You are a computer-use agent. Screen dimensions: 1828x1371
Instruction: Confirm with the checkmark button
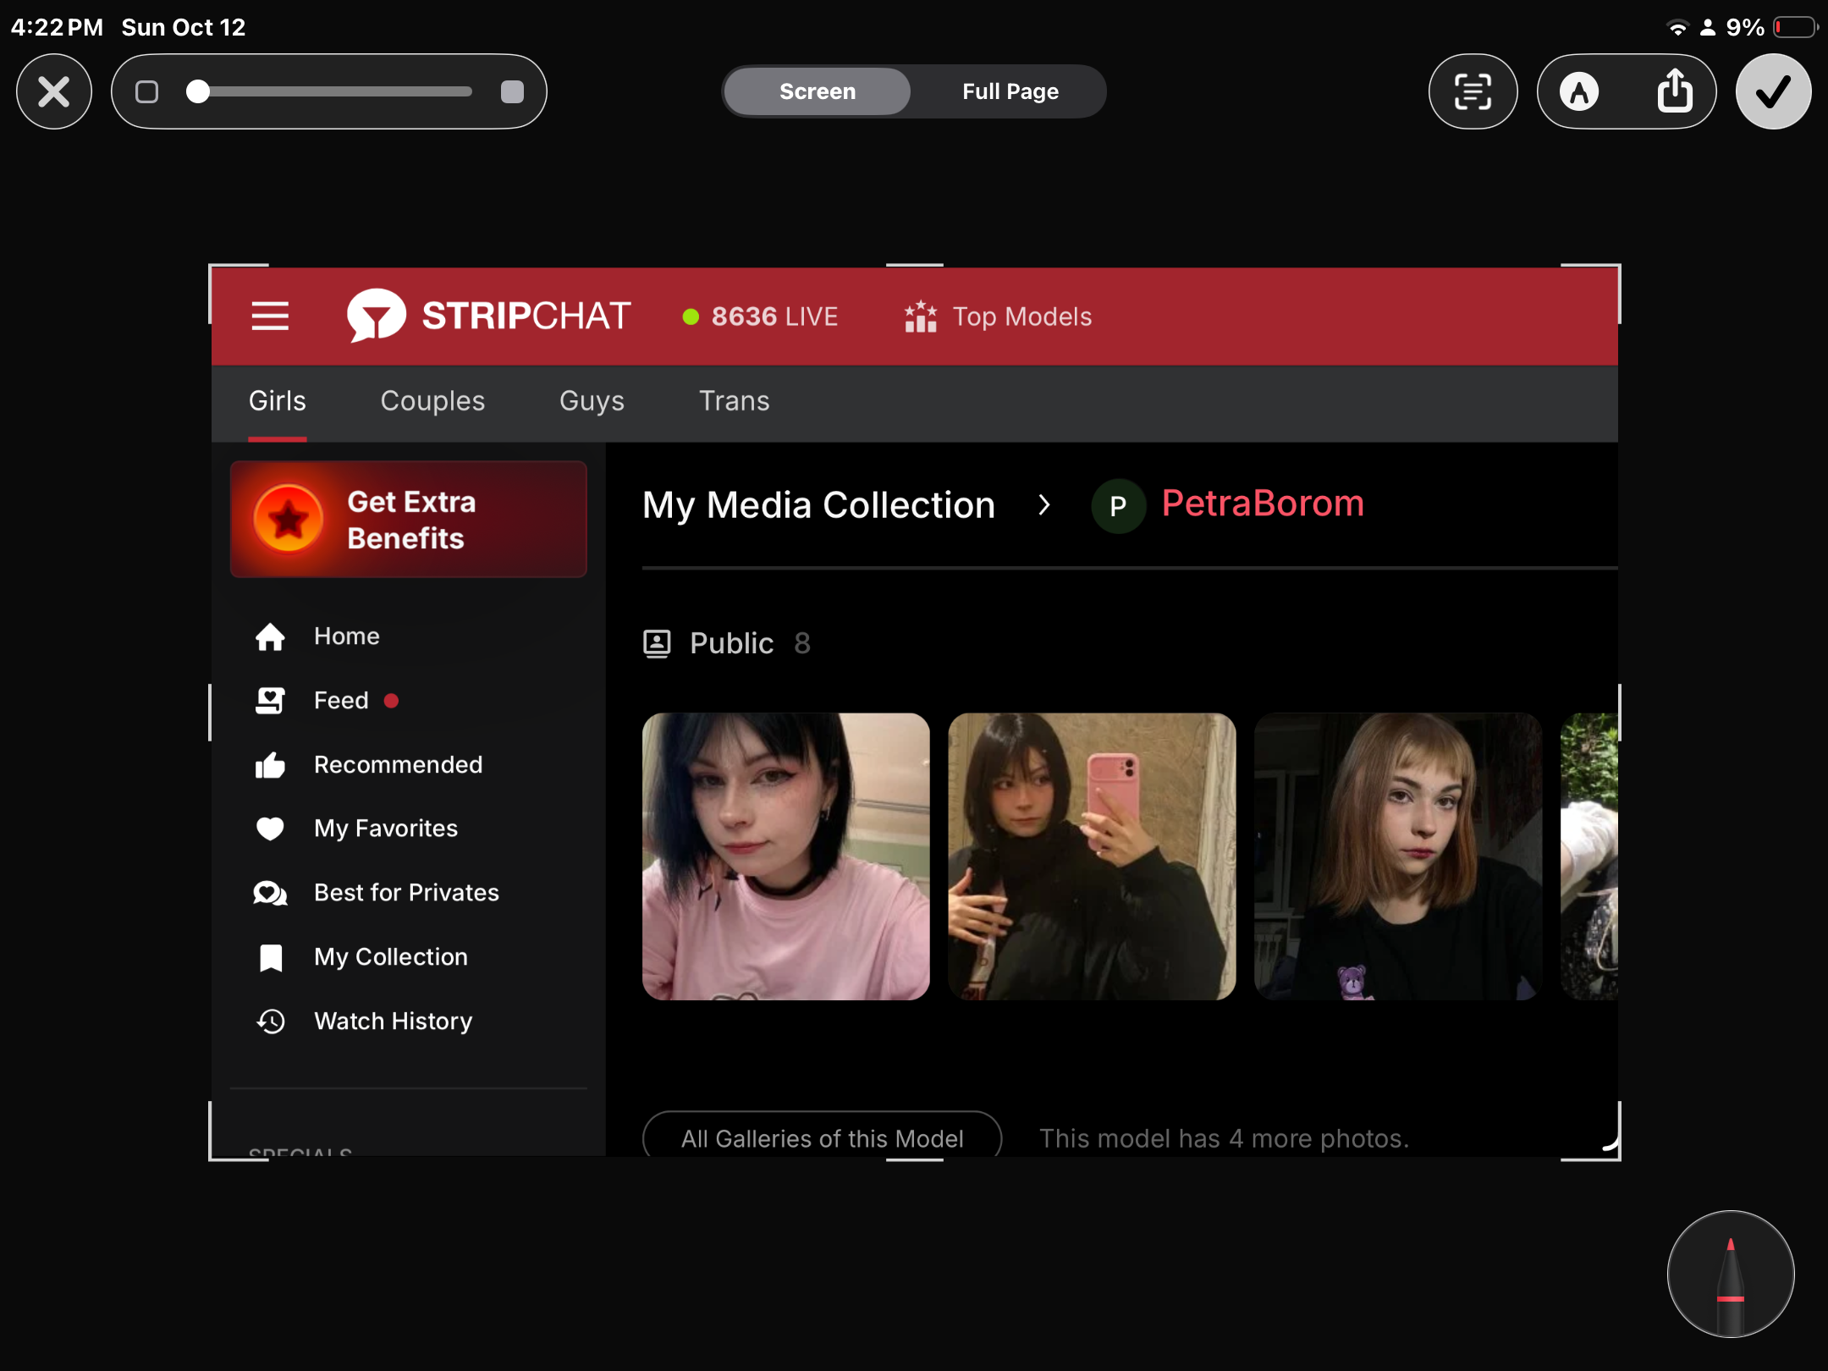point(1773,91)
